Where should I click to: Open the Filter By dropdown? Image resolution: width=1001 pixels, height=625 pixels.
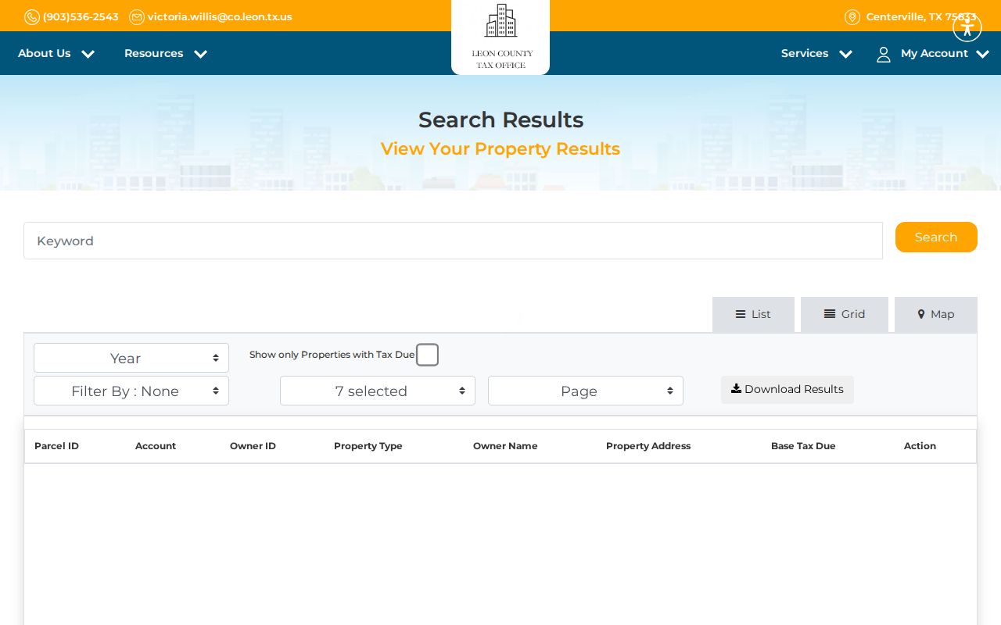click(x=131, y=391)
